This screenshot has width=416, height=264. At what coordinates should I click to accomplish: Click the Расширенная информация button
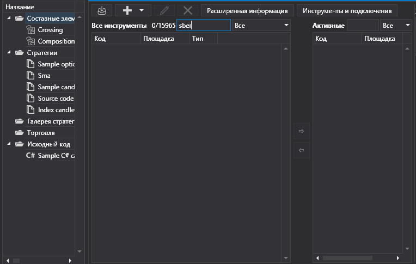247,10
